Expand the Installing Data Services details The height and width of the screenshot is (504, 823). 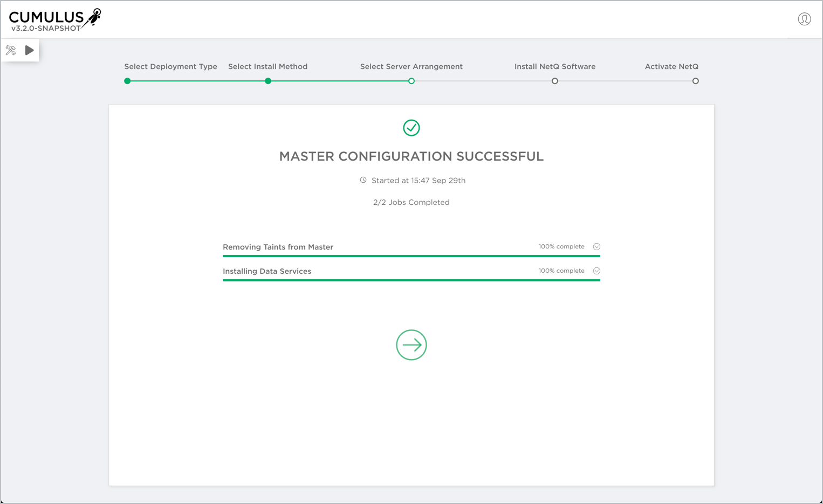tap(596, 271)
